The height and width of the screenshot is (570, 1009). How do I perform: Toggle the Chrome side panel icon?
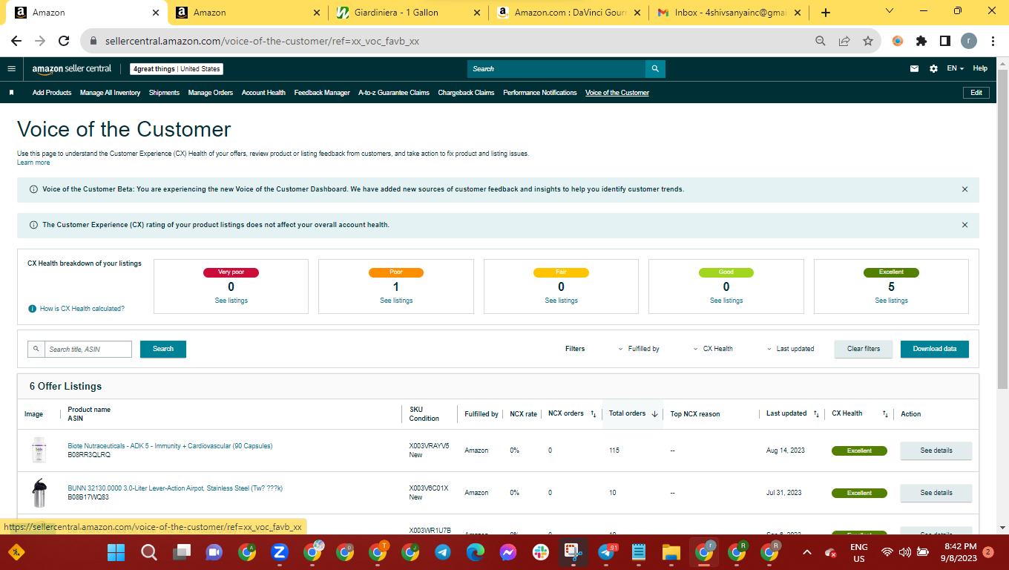tap(945, 42)
